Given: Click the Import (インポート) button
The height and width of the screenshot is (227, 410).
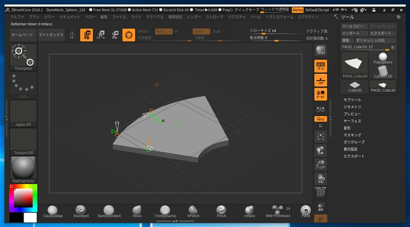Looking at the screenshot, I should coord(355,33).
